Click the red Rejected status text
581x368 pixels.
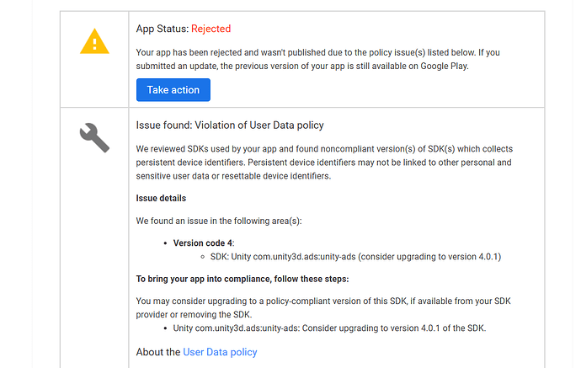211,29
